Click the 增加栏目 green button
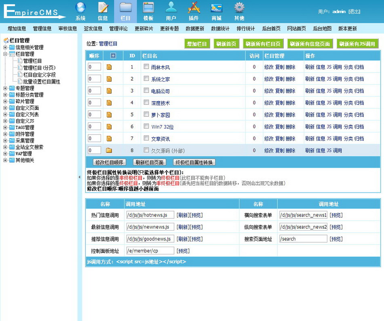The image size is (384, 321). pos(197,44)
